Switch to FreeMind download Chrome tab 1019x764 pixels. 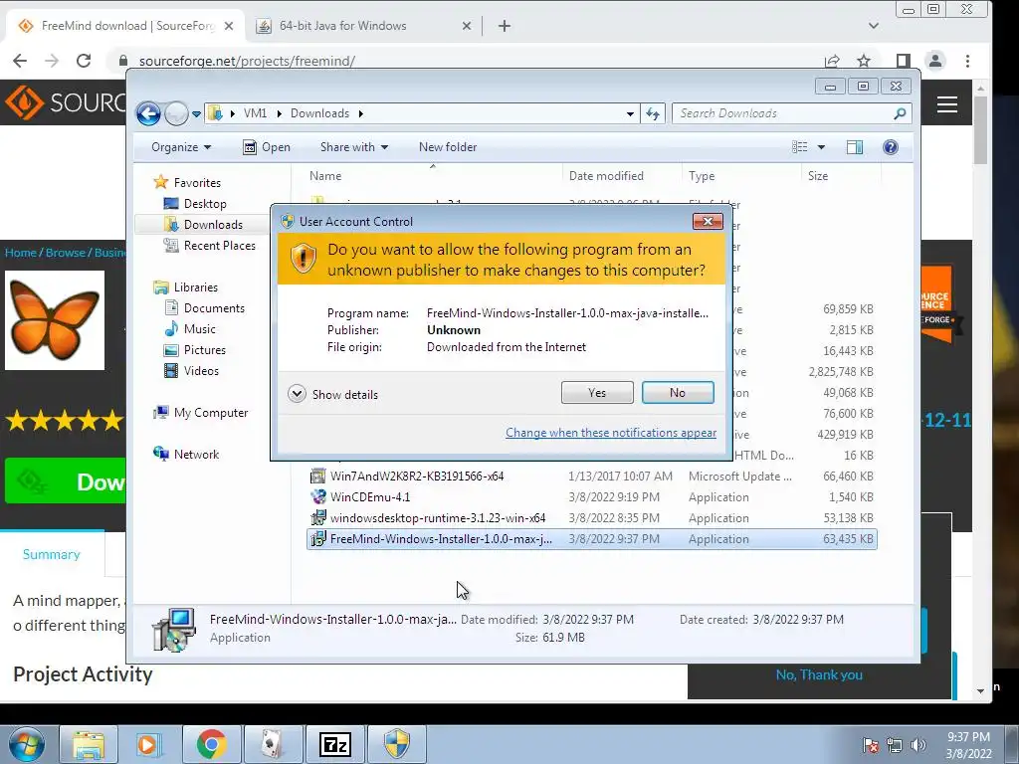tap(126, 26)
